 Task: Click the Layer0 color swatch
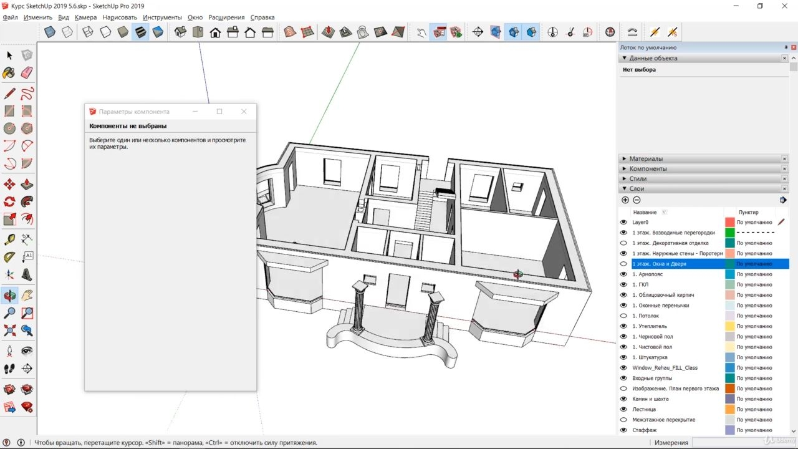point(730,222)
